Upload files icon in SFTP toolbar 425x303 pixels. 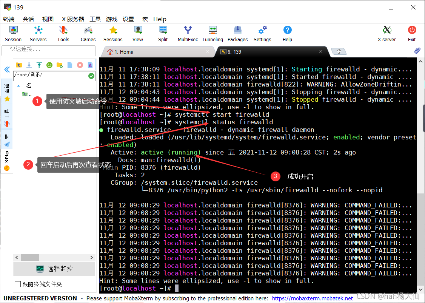click(x=39, y=65)
